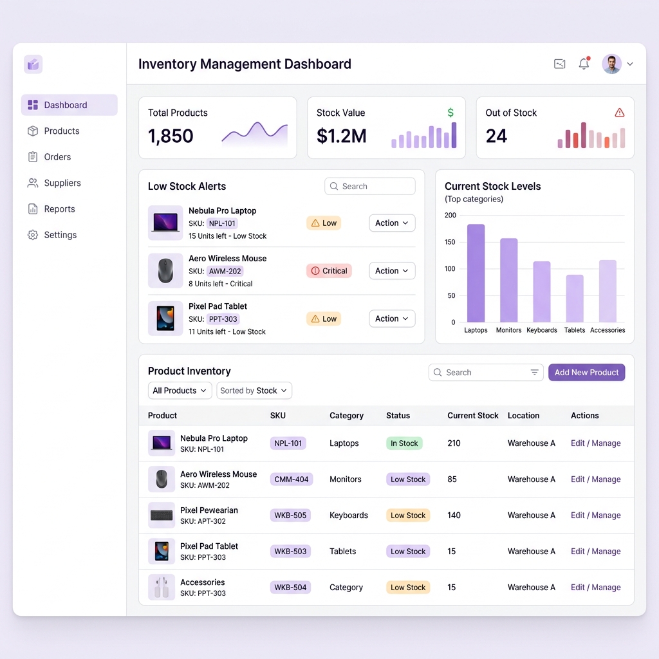This screenshot has height=659, width=659.
Task: Open the notifications bell icon
Action: pyautogui.click(x=584, y=64)
